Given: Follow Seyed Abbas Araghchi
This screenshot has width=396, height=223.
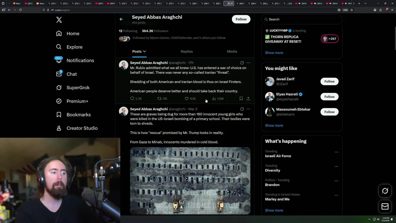Looking at the screenshot, I should (241, 19).
